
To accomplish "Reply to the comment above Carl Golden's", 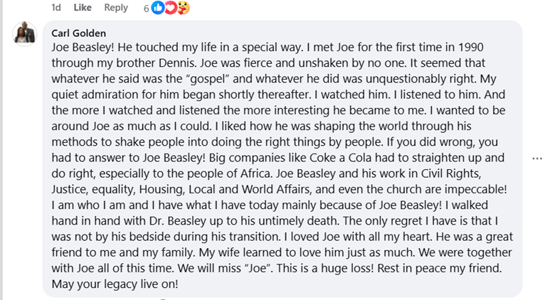I will [116, 8].
